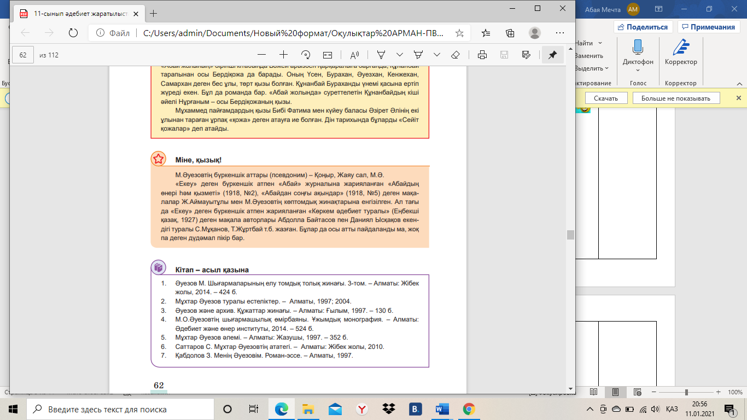Switch Word to web layout view
The width and height of the screenshot is (747, 420).
(x=638, y=392)
